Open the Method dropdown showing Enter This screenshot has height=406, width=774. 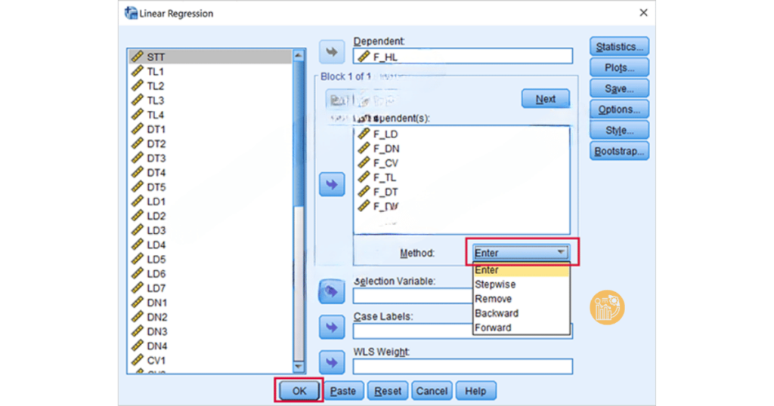tap(520, 253)
